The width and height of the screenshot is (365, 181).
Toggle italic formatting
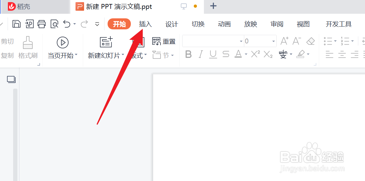[x=200, y=54]
